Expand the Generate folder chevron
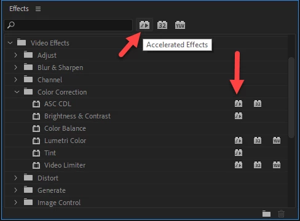 coord(16,190)
